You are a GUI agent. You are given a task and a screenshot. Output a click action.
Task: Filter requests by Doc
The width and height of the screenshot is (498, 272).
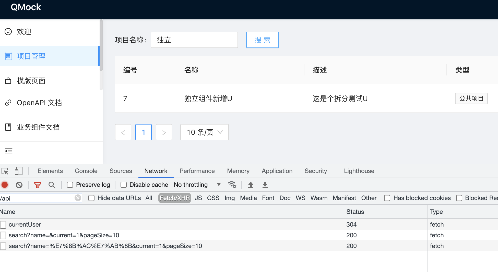click(x=285, y=198)
